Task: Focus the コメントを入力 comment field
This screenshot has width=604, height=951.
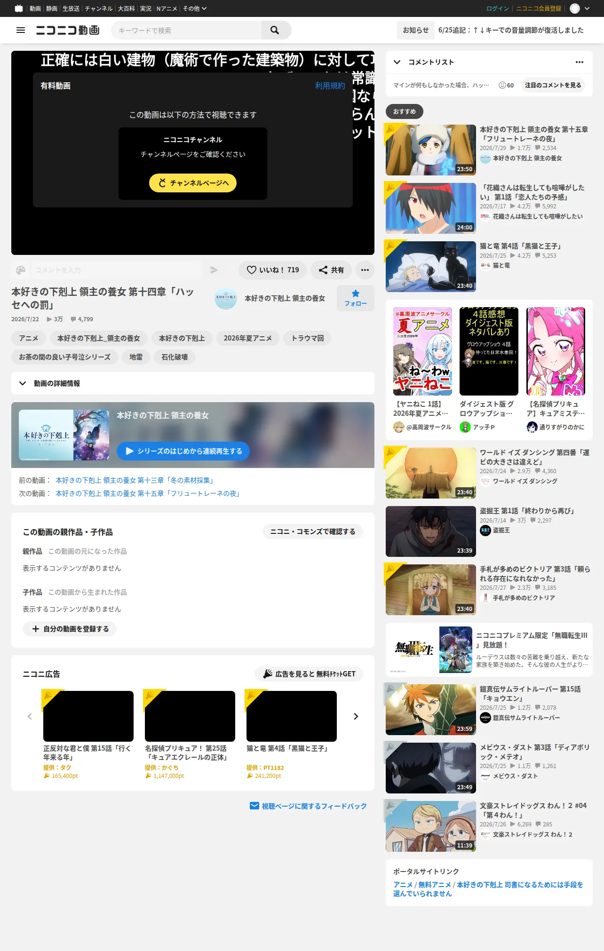Action: [x=116, y=270]
